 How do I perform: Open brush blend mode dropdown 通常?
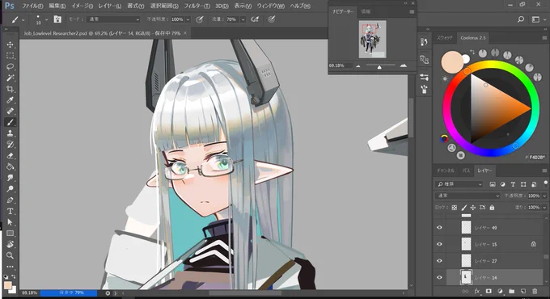(x=114, y=19)
